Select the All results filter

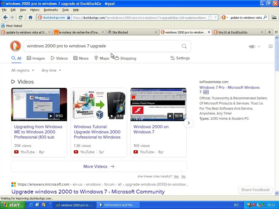(16, 58)
